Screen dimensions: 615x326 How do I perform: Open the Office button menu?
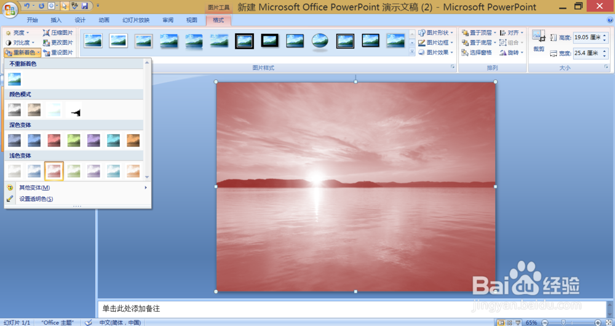(x=10, y=9)
